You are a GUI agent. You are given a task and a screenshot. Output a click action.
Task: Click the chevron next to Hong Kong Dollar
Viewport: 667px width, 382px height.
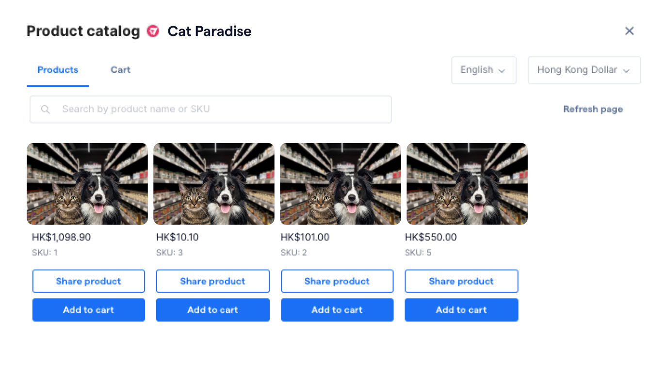tap(626, 71)
